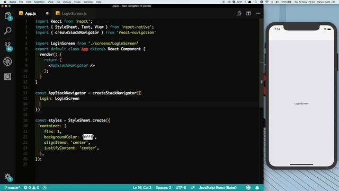This screenshot has height=191, width=339.
Task: Click the 'react-native' string on line 2
Action: click(x=137, y=27)
